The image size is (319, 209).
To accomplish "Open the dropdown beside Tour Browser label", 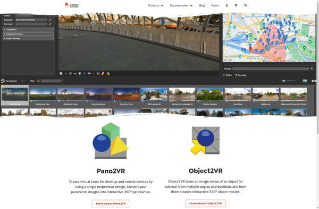I will coord(23,81).
